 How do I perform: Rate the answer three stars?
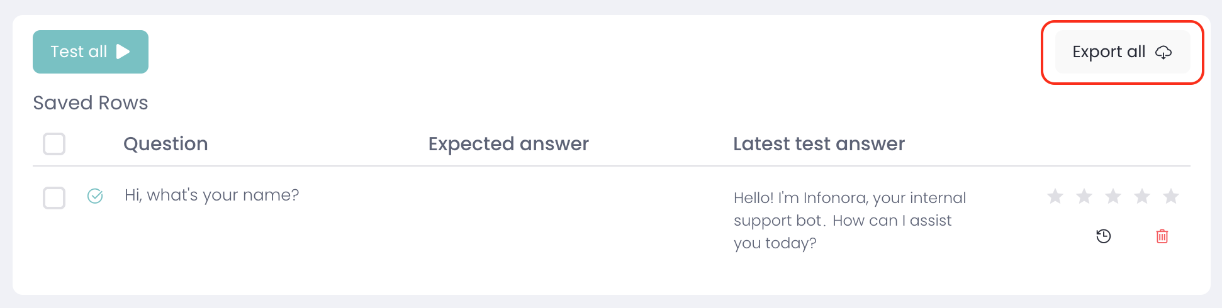tap(1113, 197)
